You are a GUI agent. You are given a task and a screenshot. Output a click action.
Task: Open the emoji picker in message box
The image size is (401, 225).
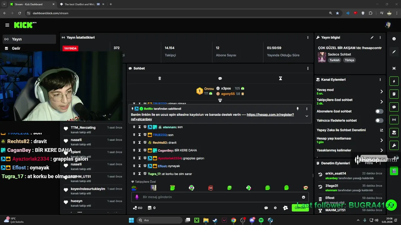(x=303, y=197)
